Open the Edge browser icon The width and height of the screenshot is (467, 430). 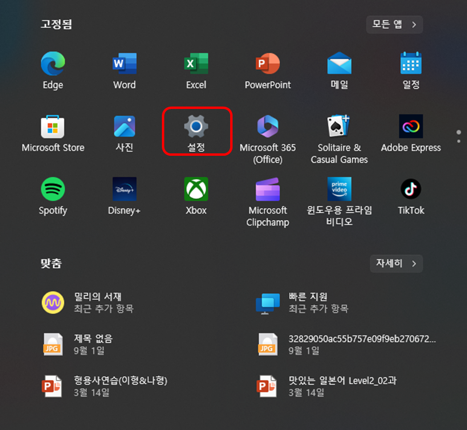point(53,64)
